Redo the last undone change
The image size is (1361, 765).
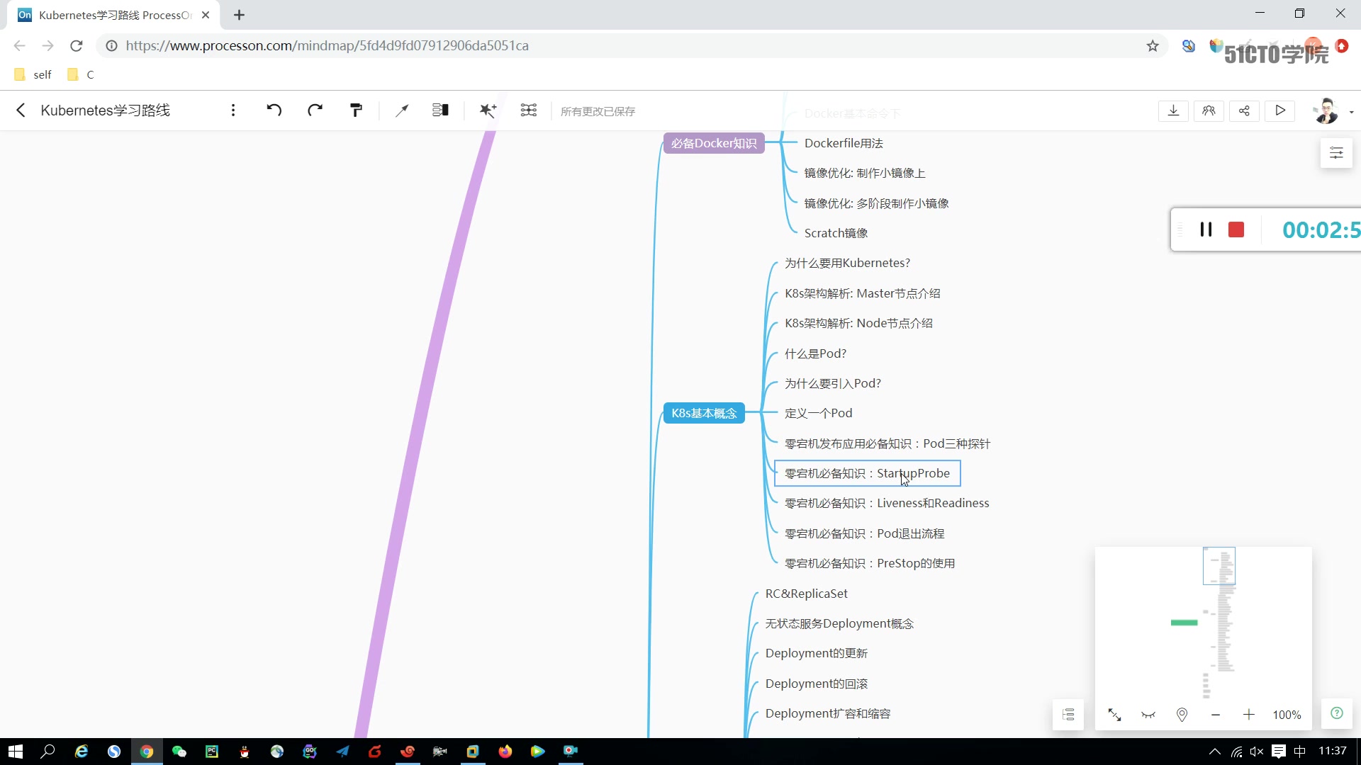[315, 110]
